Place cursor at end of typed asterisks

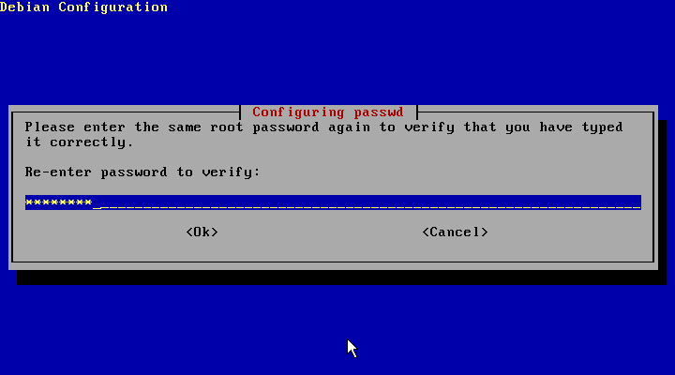tap(97, 202)
